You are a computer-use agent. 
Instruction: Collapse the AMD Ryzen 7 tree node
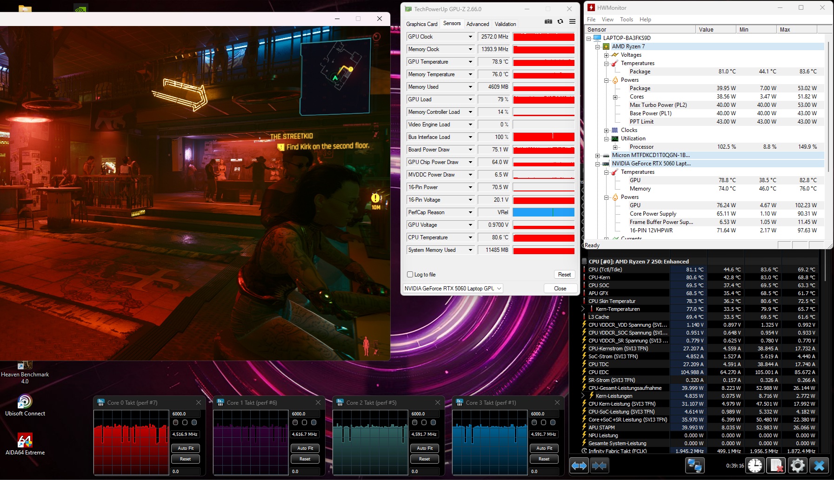point(598,46)
